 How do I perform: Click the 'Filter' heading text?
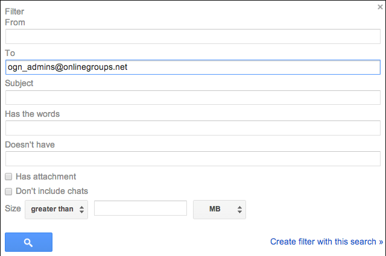pyautogui.click(x=14, y=11)
